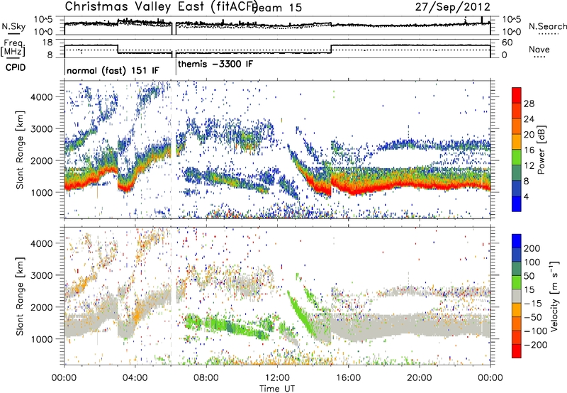Click the 'CPID' row label
The image size is (567, 393).
tap(16, 67)
